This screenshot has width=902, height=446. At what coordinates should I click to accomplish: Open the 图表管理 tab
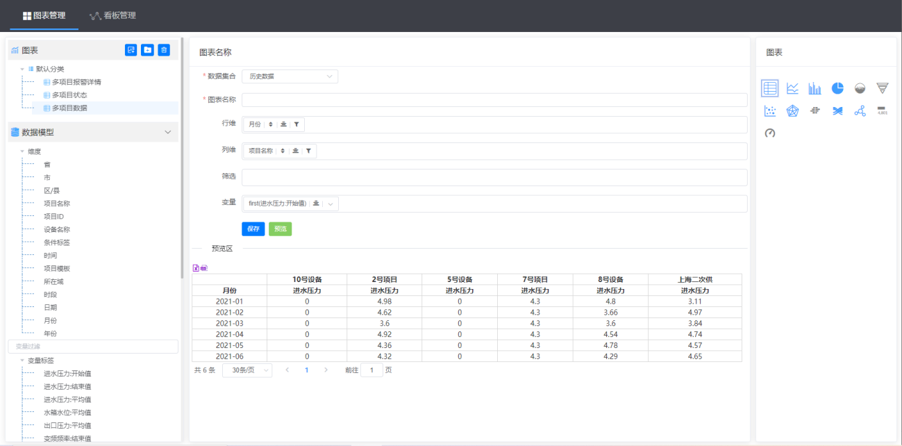[44, 15]
